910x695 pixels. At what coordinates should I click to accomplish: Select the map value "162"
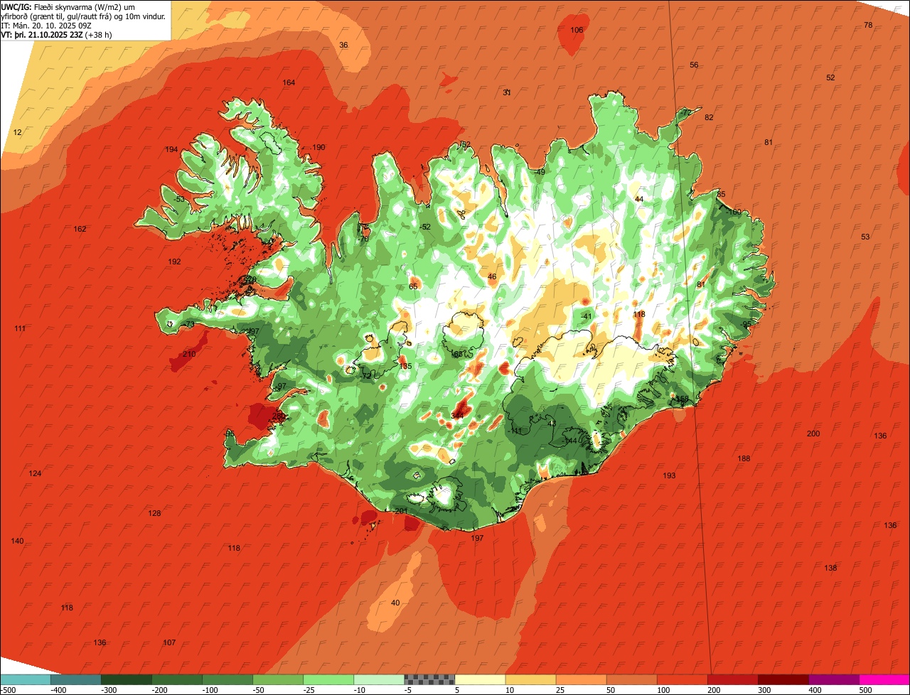(x=80, y=229)
